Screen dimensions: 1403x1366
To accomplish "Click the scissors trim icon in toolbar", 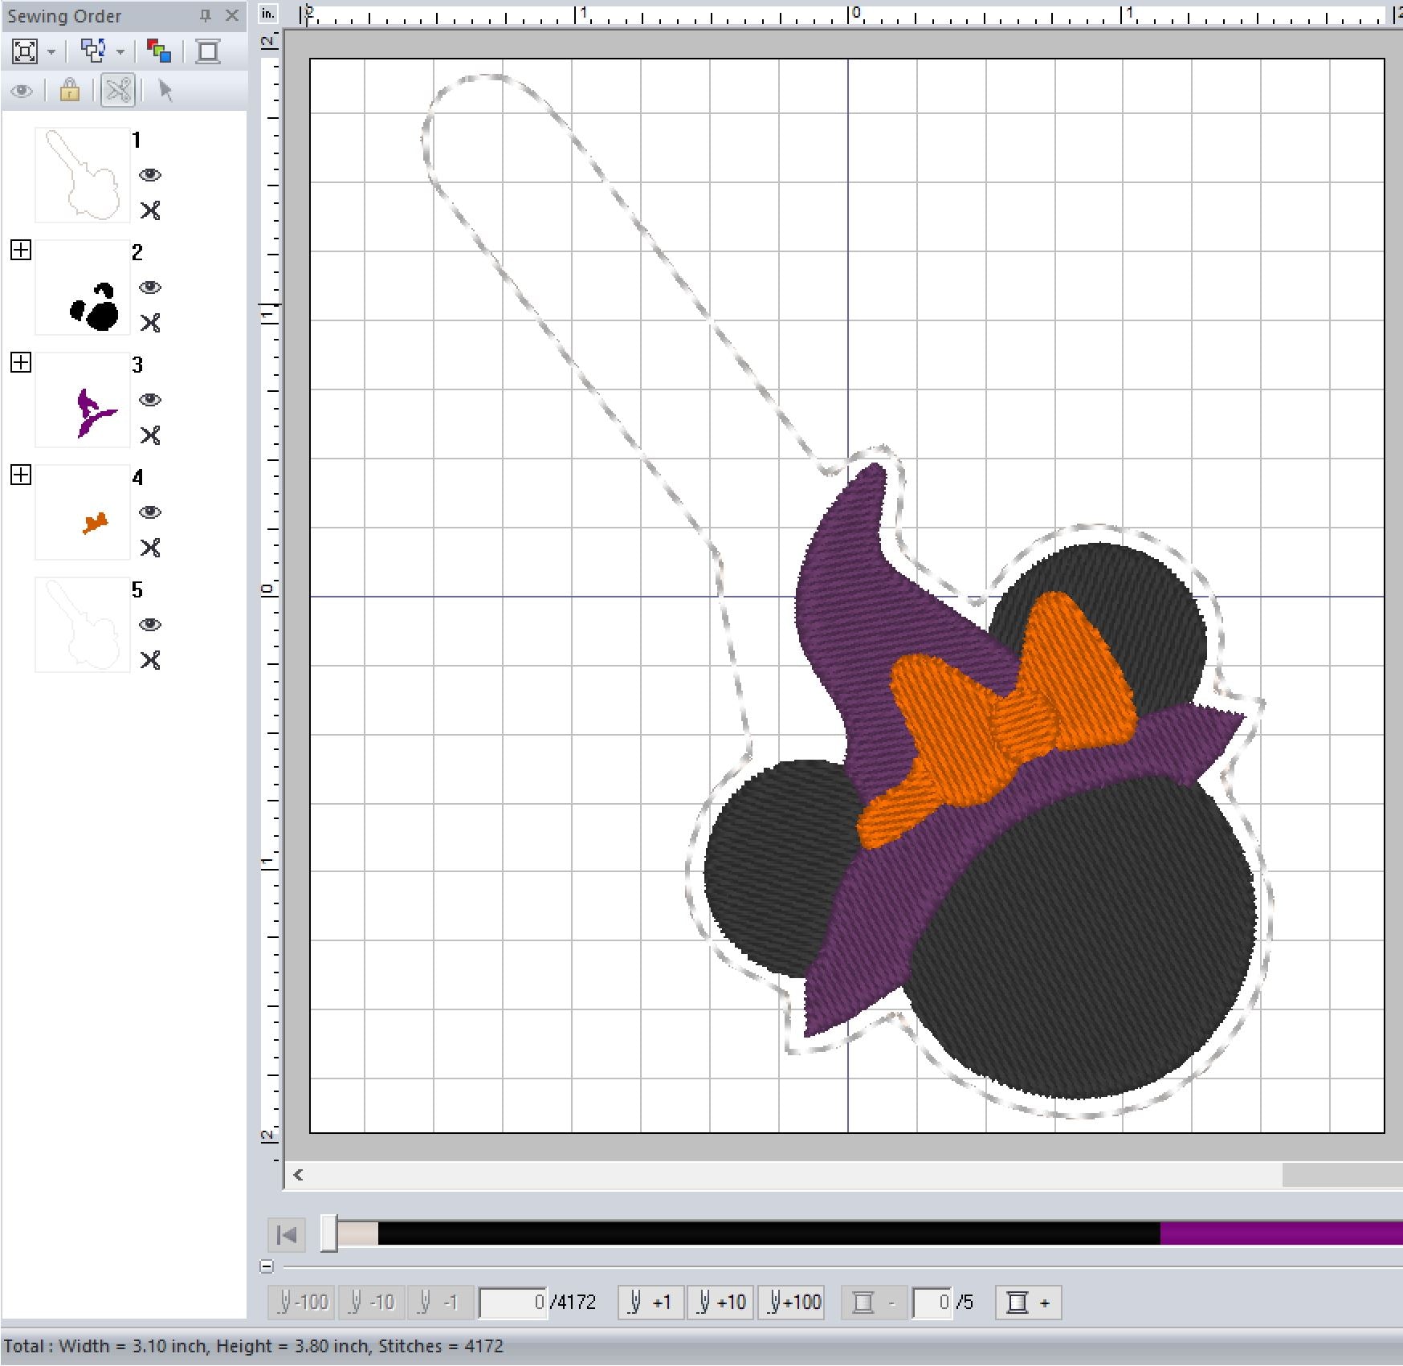I will [118, 91].
